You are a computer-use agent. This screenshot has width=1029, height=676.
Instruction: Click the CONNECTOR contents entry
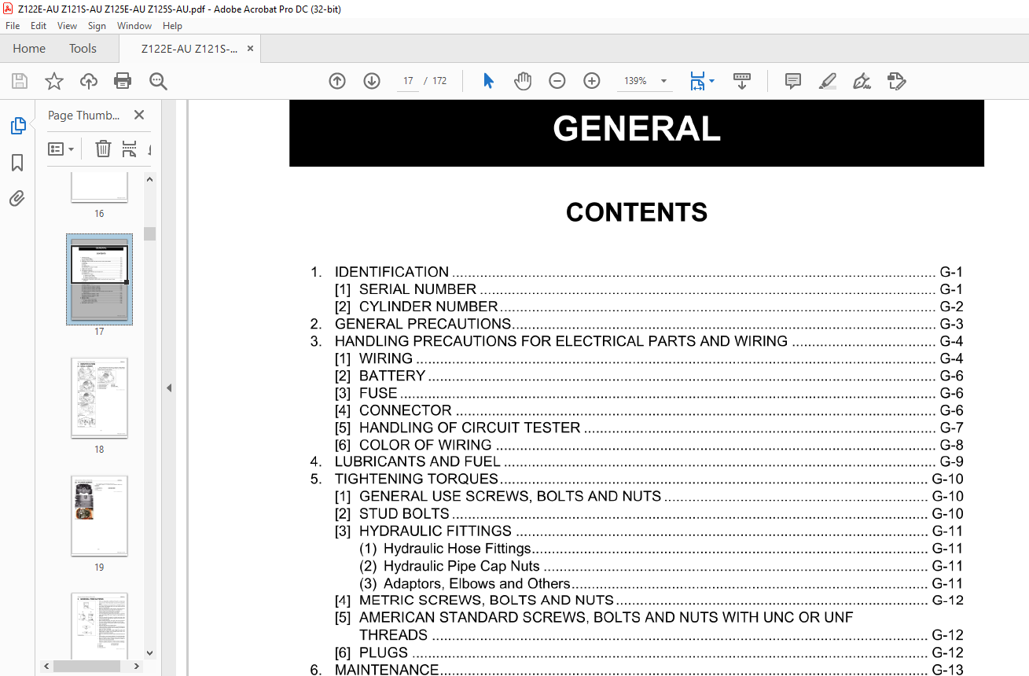click(649, 410)
